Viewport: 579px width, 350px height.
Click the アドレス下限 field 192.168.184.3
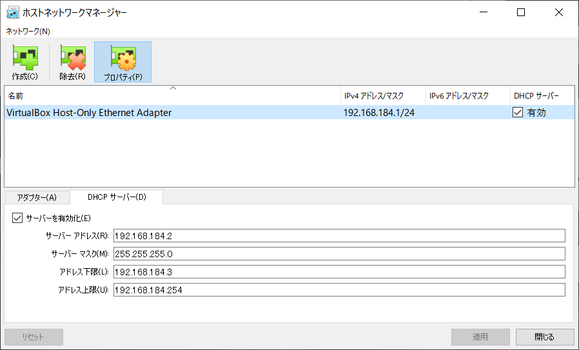point(339,272)
